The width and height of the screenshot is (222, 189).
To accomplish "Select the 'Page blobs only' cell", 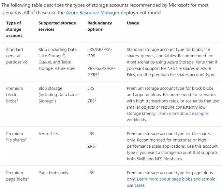I will click(53, 173).
